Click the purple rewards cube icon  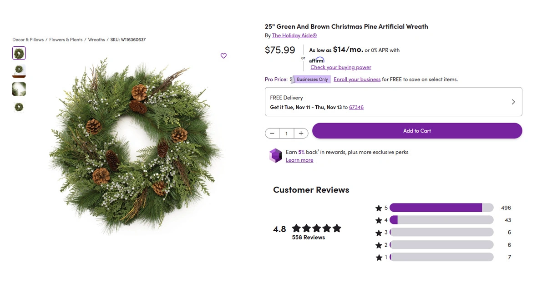point(275,155)
